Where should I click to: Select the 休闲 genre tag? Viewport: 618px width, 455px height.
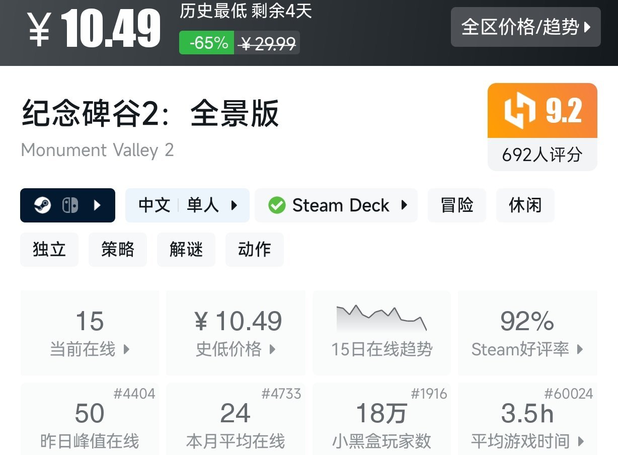525,205
